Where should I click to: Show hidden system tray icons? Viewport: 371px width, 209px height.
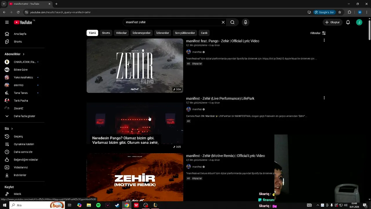click(318, 205)
